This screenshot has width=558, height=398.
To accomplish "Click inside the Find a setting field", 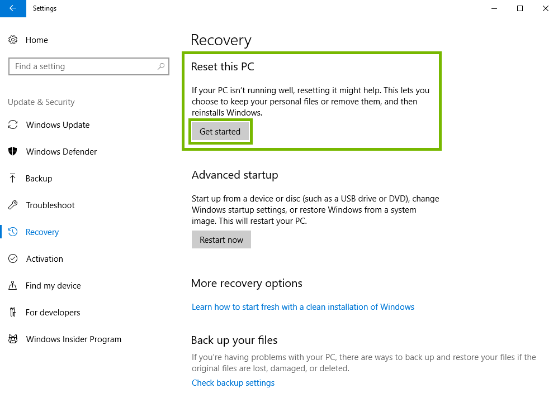I will (x=84, y=66).
